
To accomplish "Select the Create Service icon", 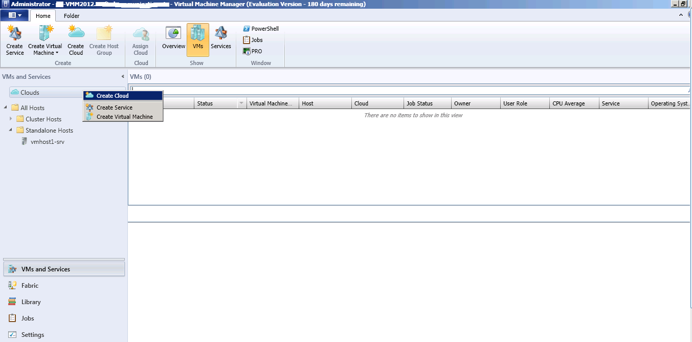I will [x=14, y=40].
